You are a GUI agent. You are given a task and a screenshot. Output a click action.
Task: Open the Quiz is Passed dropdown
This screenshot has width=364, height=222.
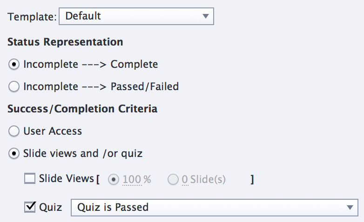pyautogui.click(x=215, y=208)
